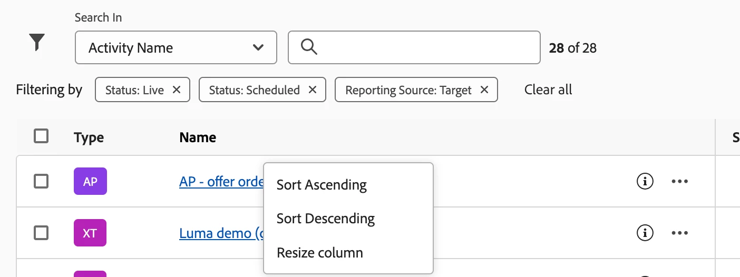Open info for Luma demo activity
The width and height of the screenshot is (740, 277).
(645, 232)
